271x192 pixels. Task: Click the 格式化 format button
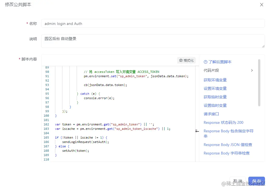coord(186,60)
